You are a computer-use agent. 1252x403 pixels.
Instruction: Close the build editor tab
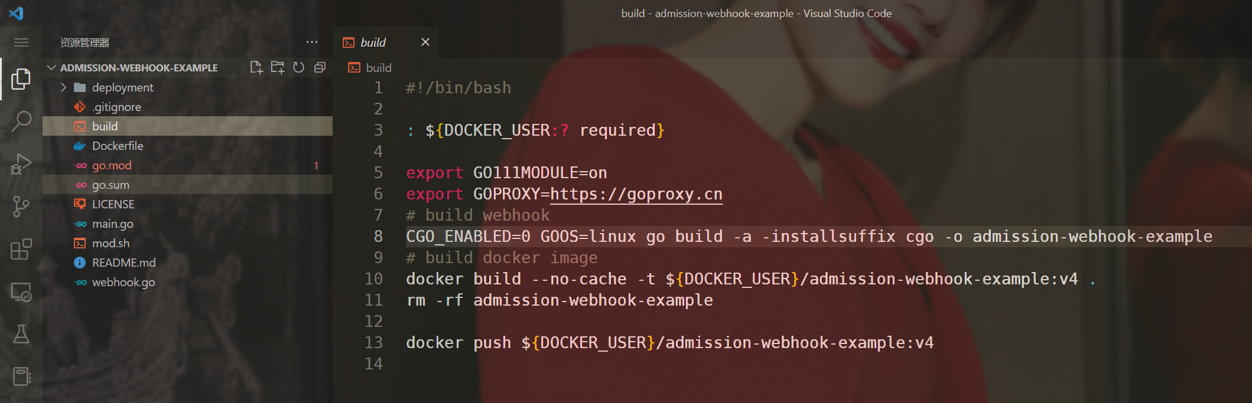pyautogui.click(x=425, y=42)
